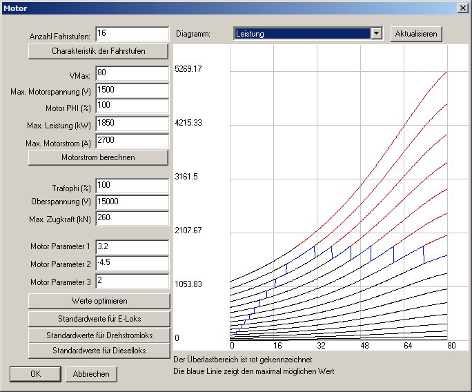Focus the Max. Motorspannung (V) field
Image resolution: width=472 pixels, height=392 pixels.
(x=132, y=90)
